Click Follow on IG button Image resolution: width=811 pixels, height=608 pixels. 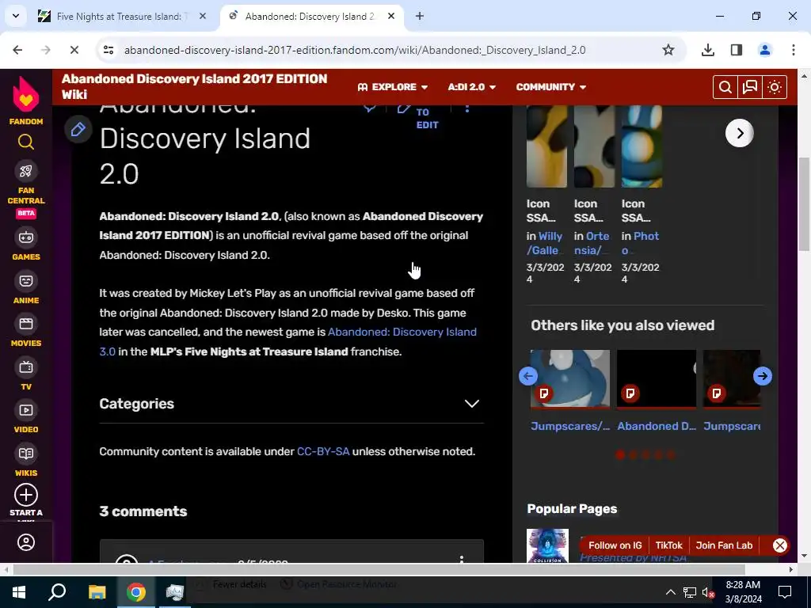[615, 545]
